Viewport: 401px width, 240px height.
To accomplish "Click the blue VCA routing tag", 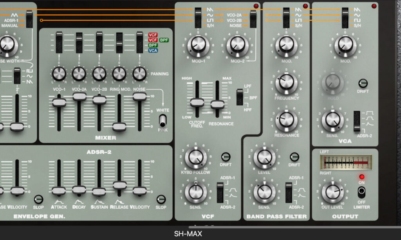I will tap(153, 50).
